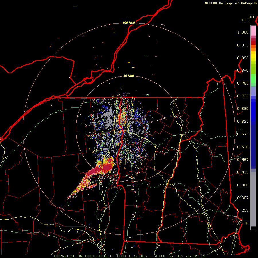The height and width of the screenshot is (258, 258).
Task: Click the 0.947 scale value
Action: [243, 45]
